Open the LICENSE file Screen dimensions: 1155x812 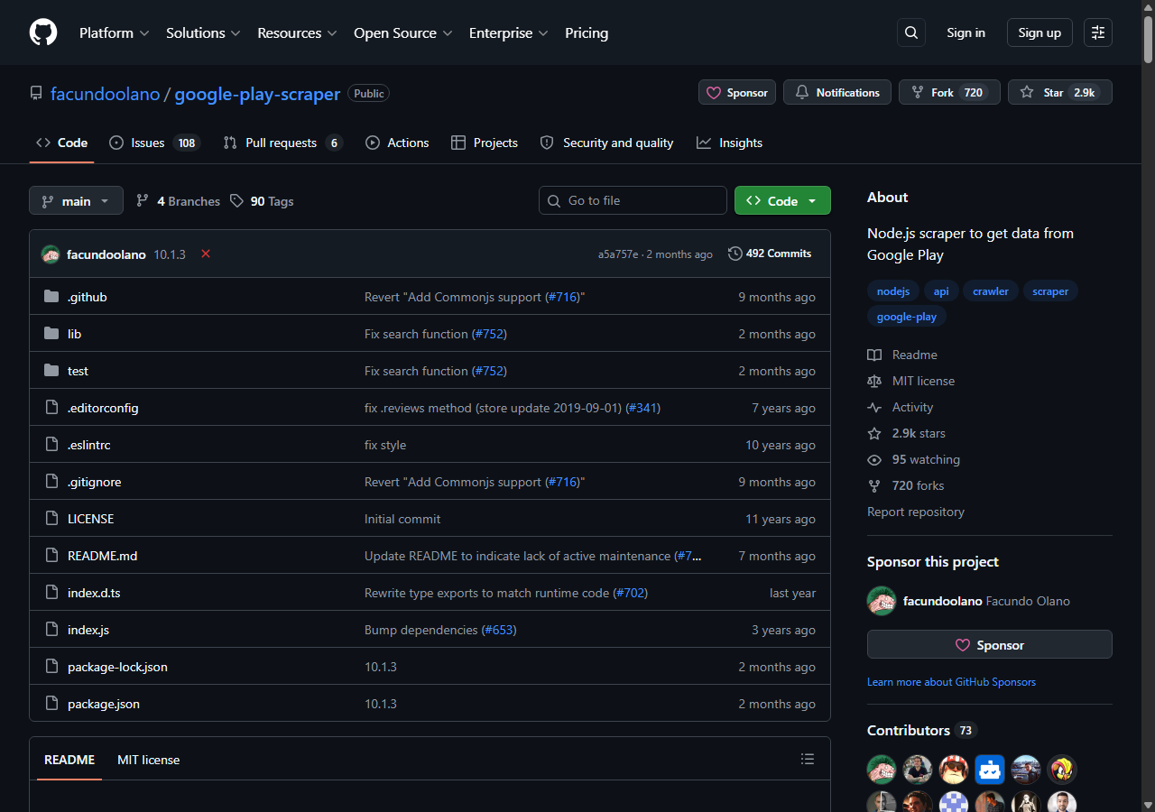[90, 519]
